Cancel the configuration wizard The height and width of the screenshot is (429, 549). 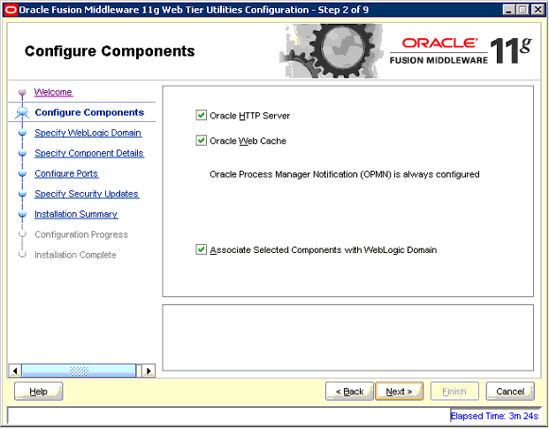coord(510,391)
